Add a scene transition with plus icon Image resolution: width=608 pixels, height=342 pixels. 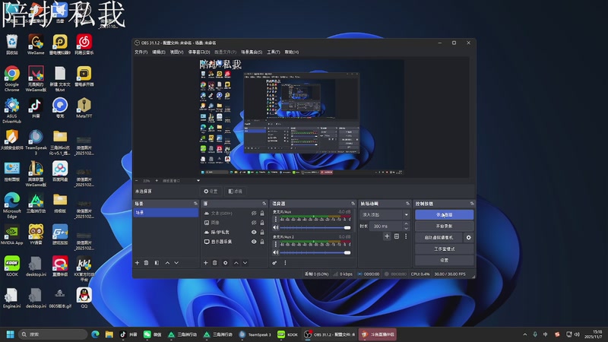tap(386, 236)
